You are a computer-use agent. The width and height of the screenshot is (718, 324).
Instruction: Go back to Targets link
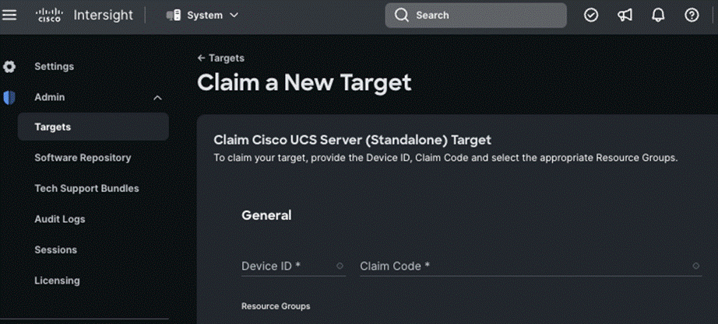click(221, 58)
